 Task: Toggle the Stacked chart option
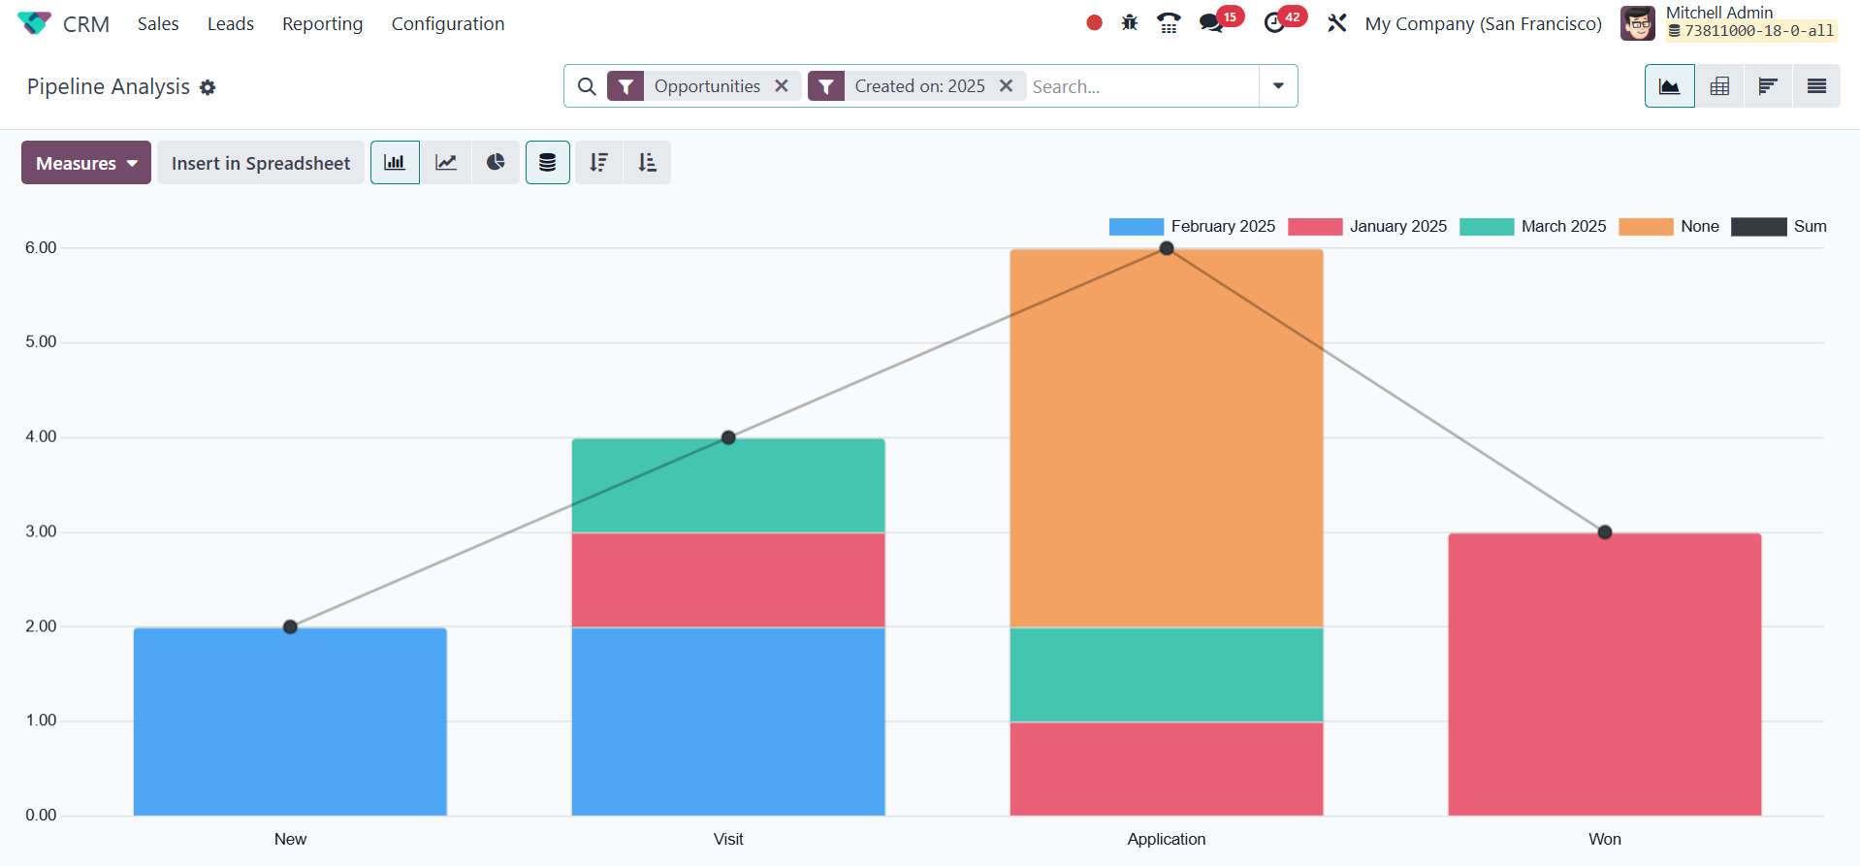(548, 162)
